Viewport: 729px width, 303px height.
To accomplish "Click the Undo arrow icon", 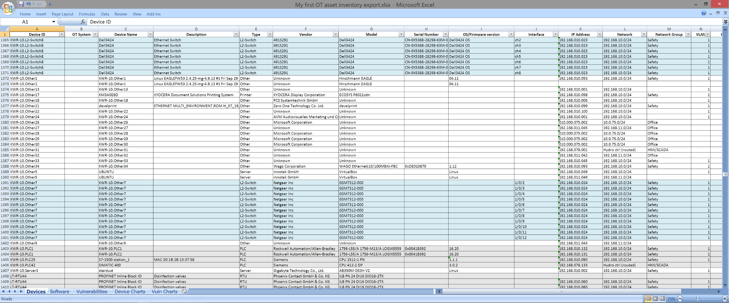I will coord(28,4).
